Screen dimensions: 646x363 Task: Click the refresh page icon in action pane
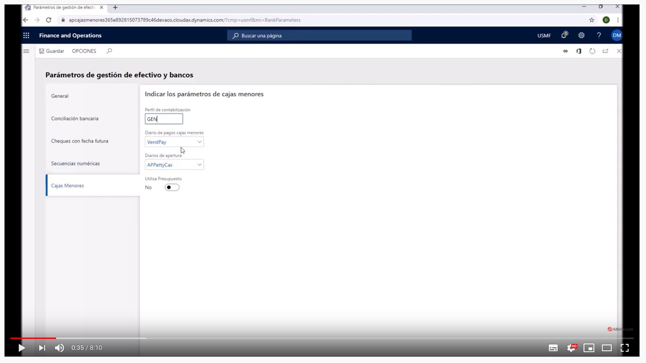592,51
